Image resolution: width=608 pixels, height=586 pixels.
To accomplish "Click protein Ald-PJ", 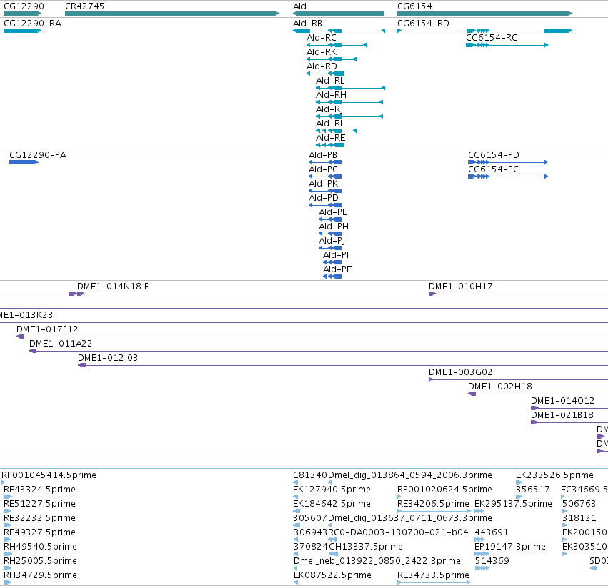I will [x=332, y=242].
